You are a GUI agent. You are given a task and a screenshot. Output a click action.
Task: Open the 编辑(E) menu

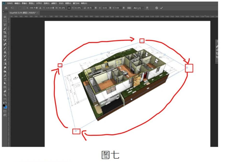(x=17, y=3)
